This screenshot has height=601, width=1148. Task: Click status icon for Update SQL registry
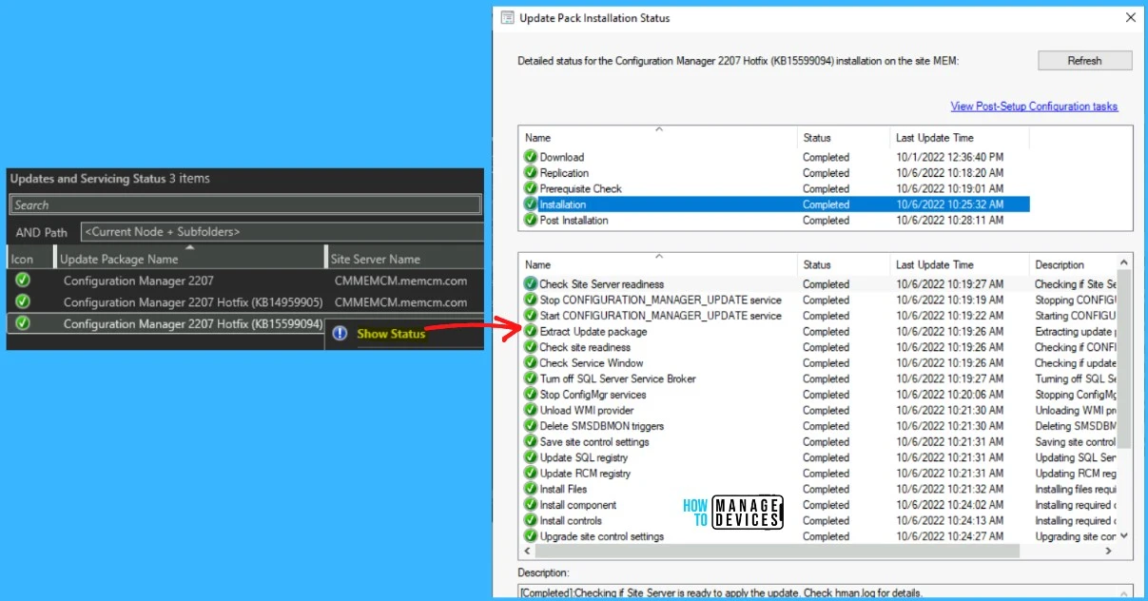click(x=530, y=457)
